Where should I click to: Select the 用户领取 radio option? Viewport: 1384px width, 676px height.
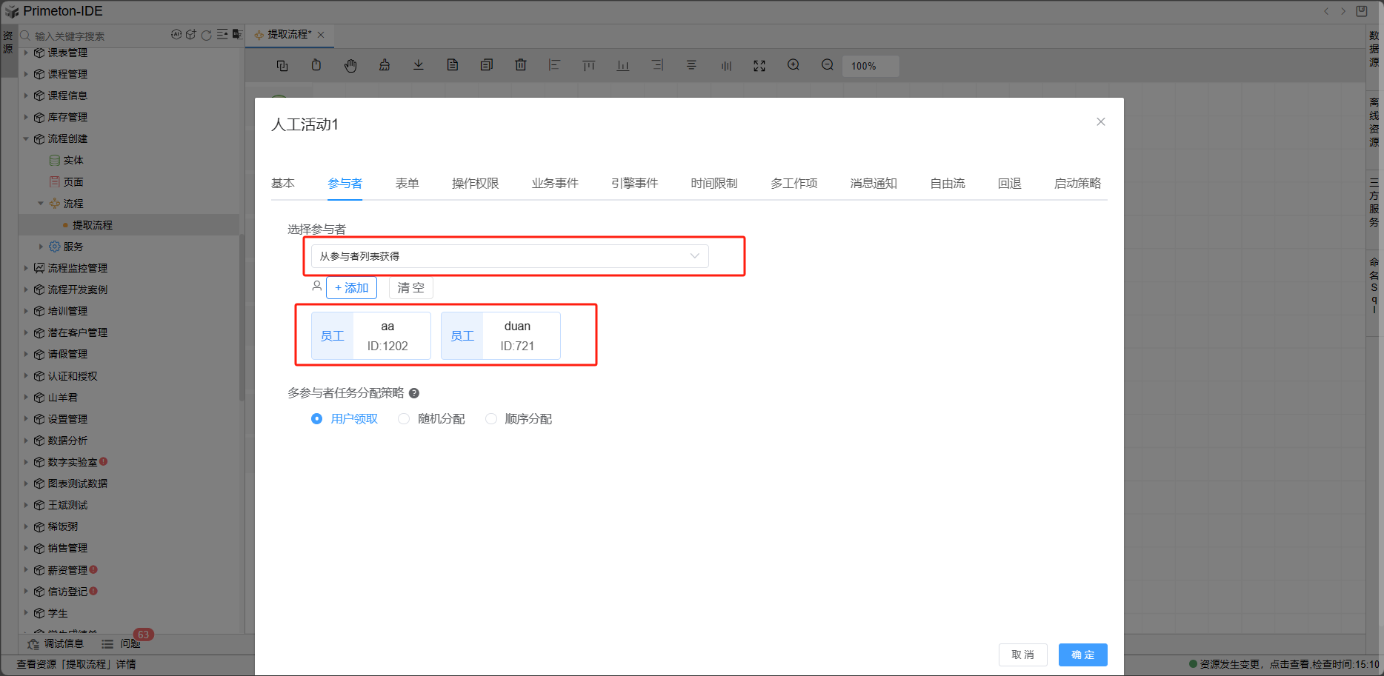click(317, 419)
